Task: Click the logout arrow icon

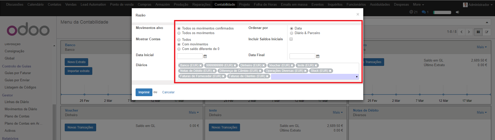Action: coord(457,12)
